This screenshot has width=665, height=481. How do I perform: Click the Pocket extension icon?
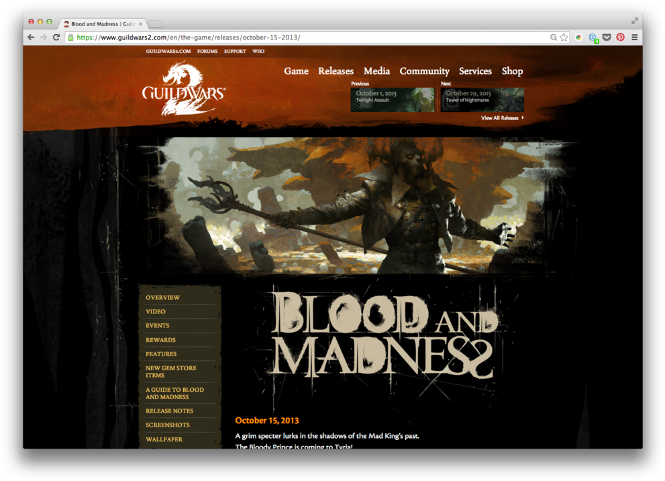tap(607, 38)
